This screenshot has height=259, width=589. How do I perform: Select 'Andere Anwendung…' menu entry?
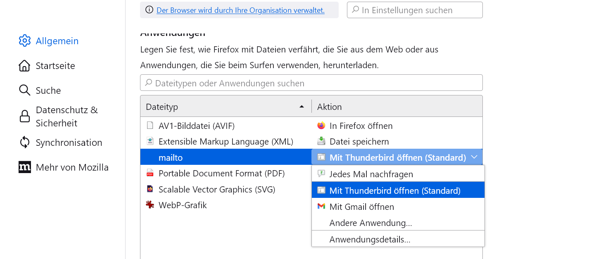click(370, 223)
